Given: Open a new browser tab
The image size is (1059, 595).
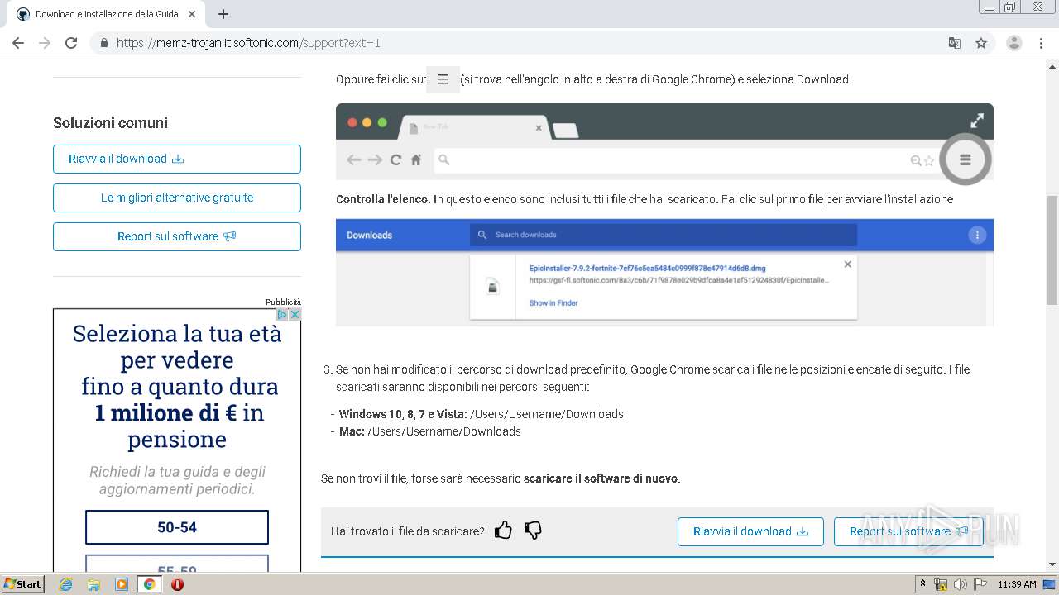Looking at the screenshot, I should (223, 14).
